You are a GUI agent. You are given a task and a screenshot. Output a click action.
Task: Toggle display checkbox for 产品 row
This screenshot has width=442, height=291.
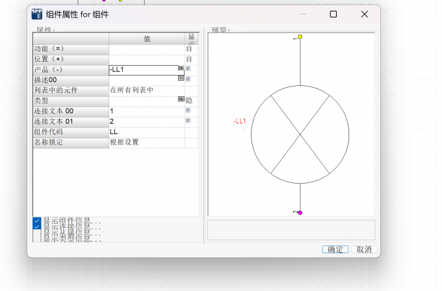pos(188,68)
